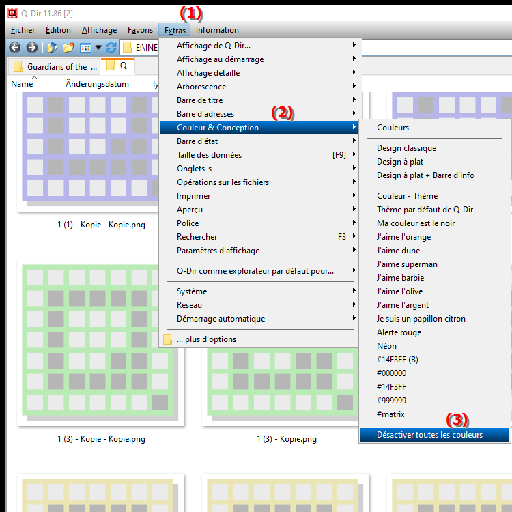Apply J'aime dune theme
Viewport: 512px width, 512px height.
(x=435, y=251)
